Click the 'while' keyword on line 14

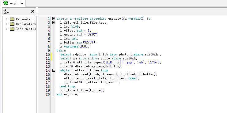tap(65, 70)
